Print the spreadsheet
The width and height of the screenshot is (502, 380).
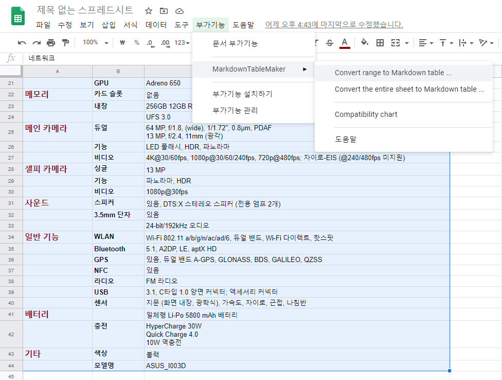tap(51, 43)
